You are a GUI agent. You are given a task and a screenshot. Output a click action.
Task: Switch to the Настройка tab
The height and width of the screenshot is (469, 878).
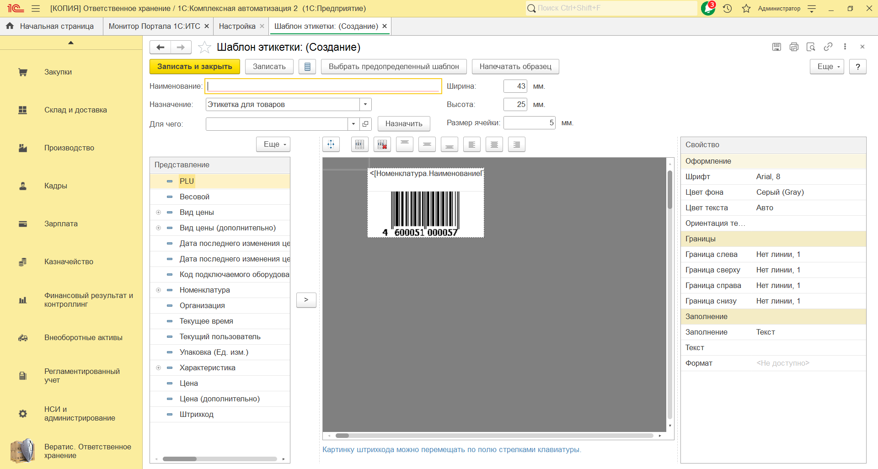237,26
